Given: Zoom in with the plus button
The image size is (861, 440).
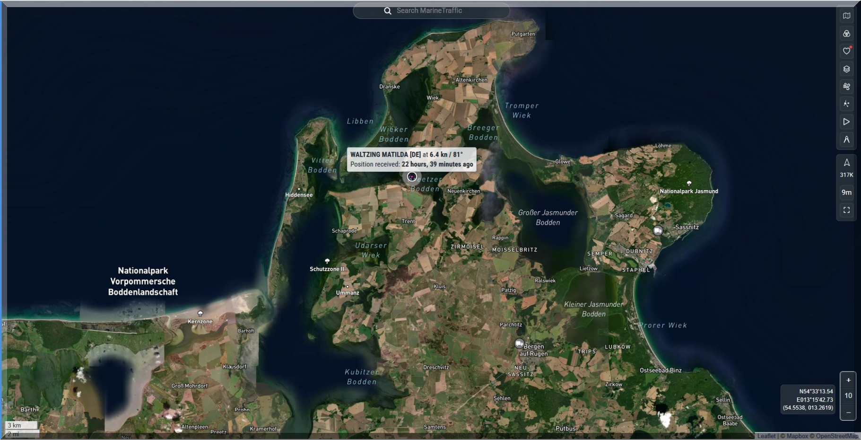Looking at the screenshot, I should click(x=848, y=380).
